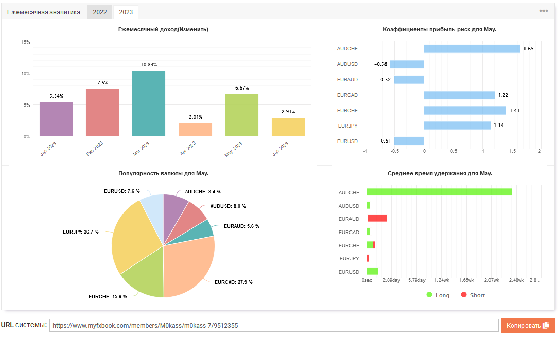Click the 2.91% value label

pyautogui.click(x=288, y=111)
